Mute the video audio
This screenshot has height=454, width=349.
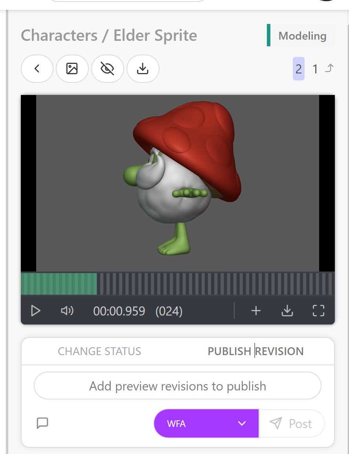[x=67, y=311]
